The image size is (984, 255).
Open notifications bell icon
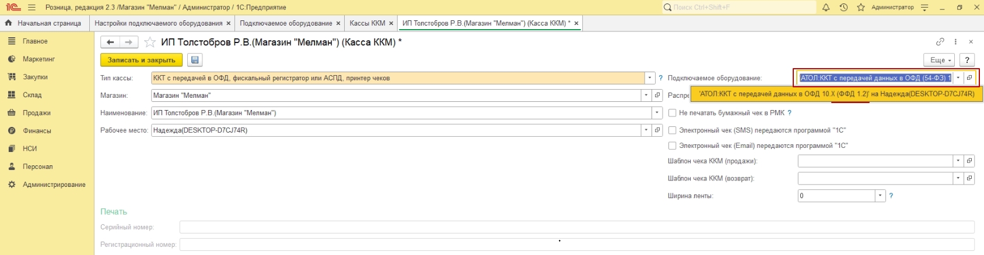pos(826,8)
